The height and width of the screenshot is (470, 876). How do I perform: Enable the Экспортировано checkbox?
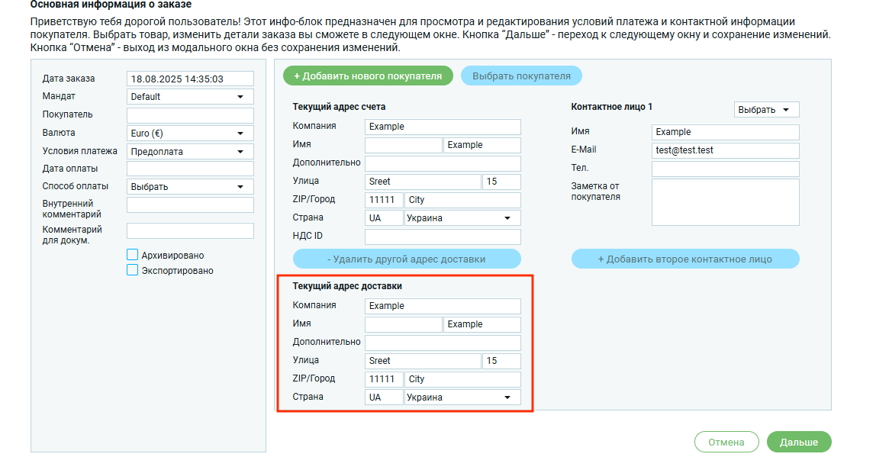133,270
